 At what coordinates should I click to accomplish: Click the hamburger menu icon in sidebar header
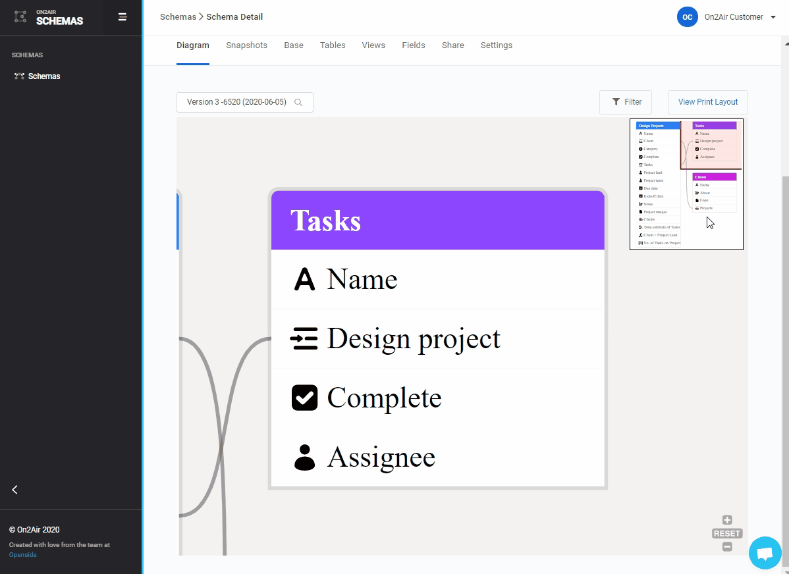[122, 17]
